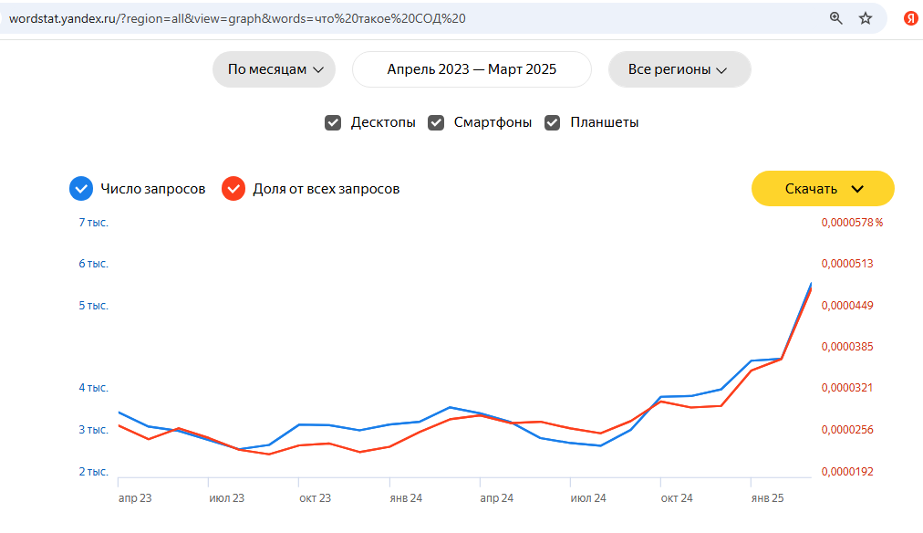Open date range "Апрель 2023 — Март 2025"
This screenshot has width=923, height=533.
(x=472, y=69)
